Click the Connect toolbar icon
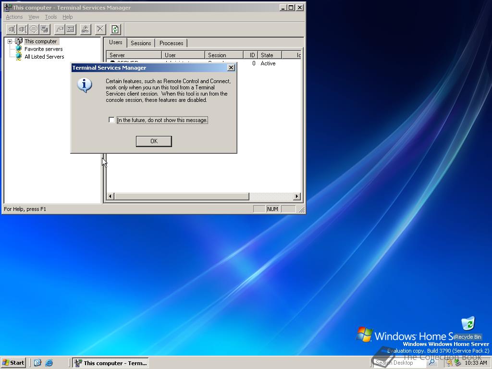This screenshot has height=369, width=492. point(12,29)
